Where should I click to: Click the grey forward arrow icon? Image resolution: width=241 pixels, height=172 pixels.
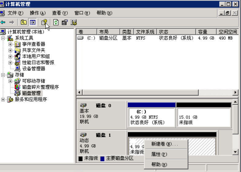coord(12,22)
